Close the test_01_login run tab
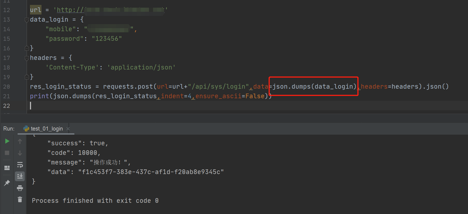 tap(68, 129)
